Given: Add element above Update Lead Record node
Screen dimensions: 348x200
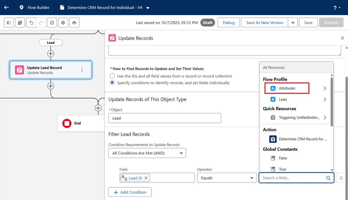Looking at the screenshot, I should (51, 54).
